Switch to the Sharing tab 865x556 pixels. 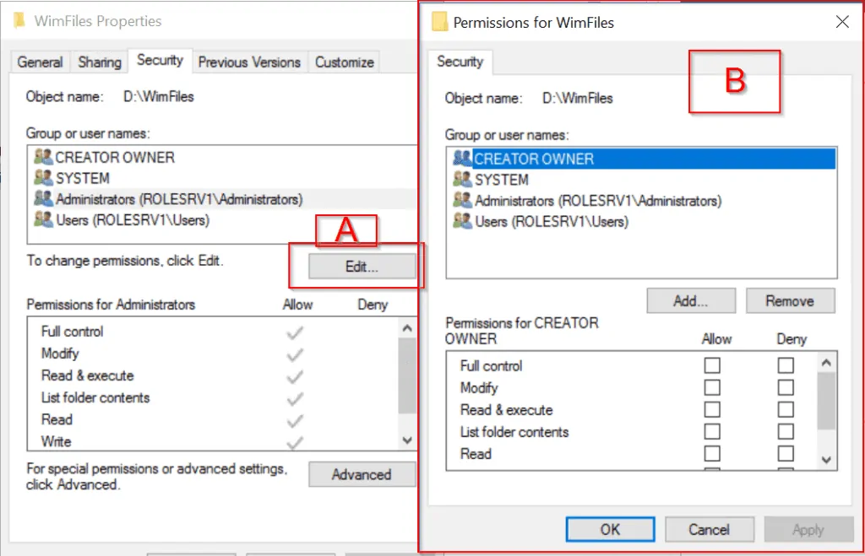99,62
